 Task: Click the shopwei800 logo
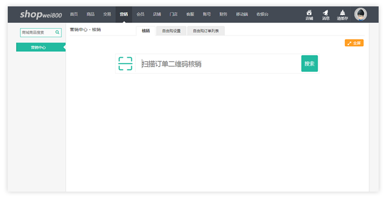41,14
